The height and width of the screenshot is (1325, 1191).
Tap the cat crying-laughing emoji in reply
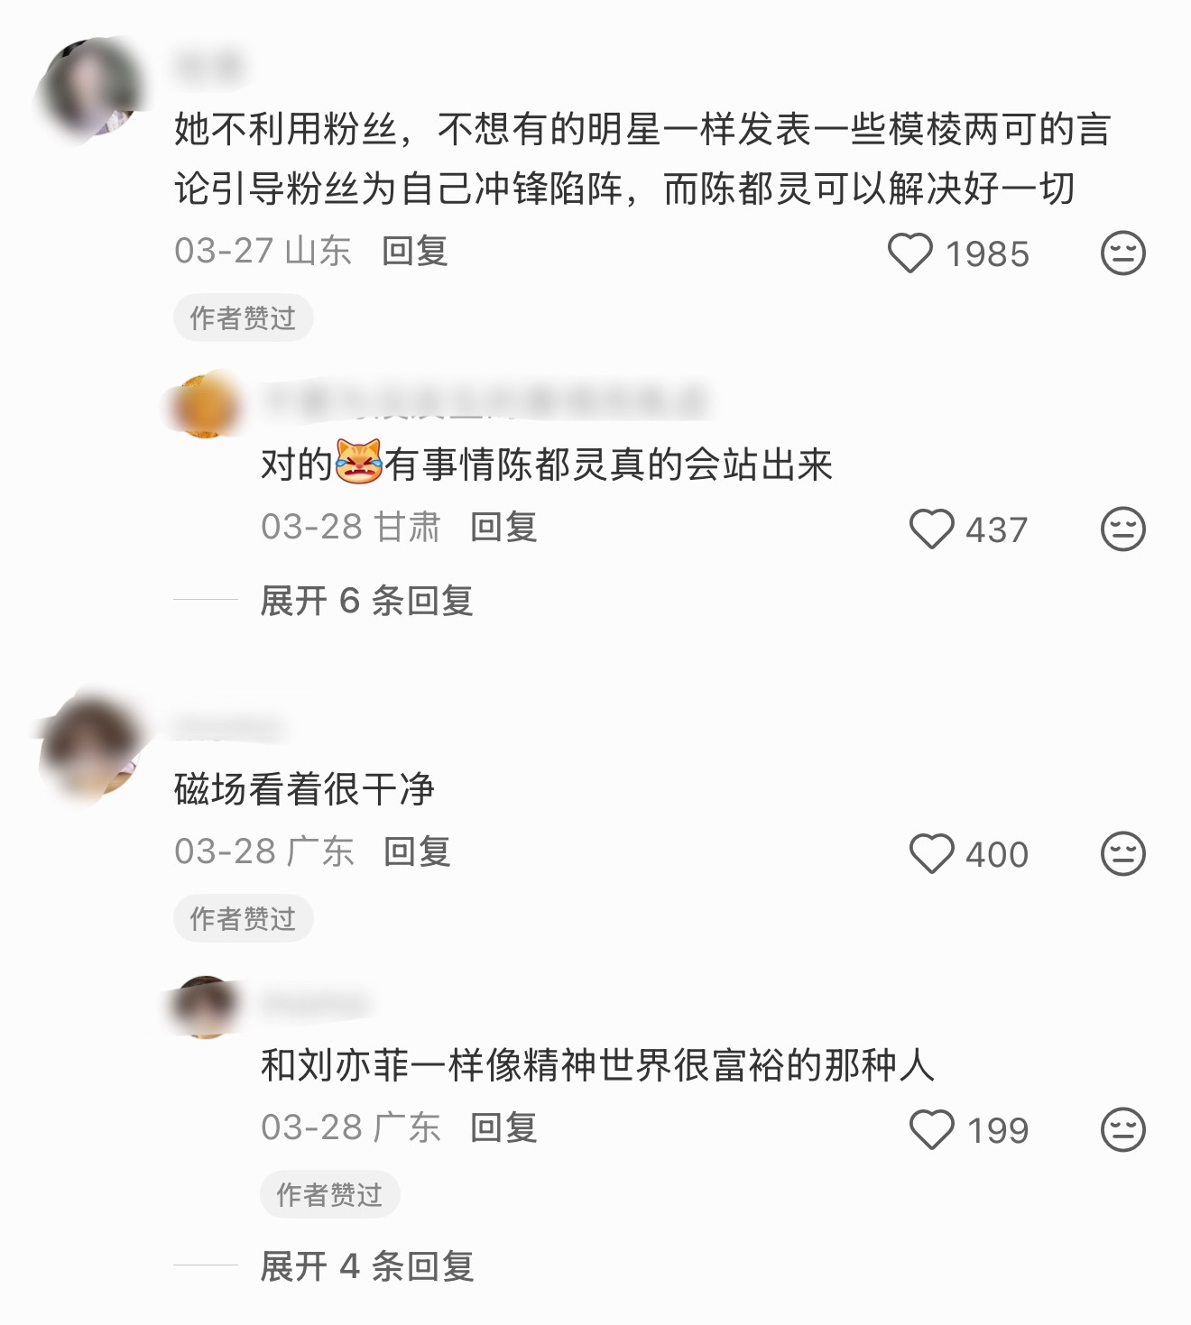(358, 464)
